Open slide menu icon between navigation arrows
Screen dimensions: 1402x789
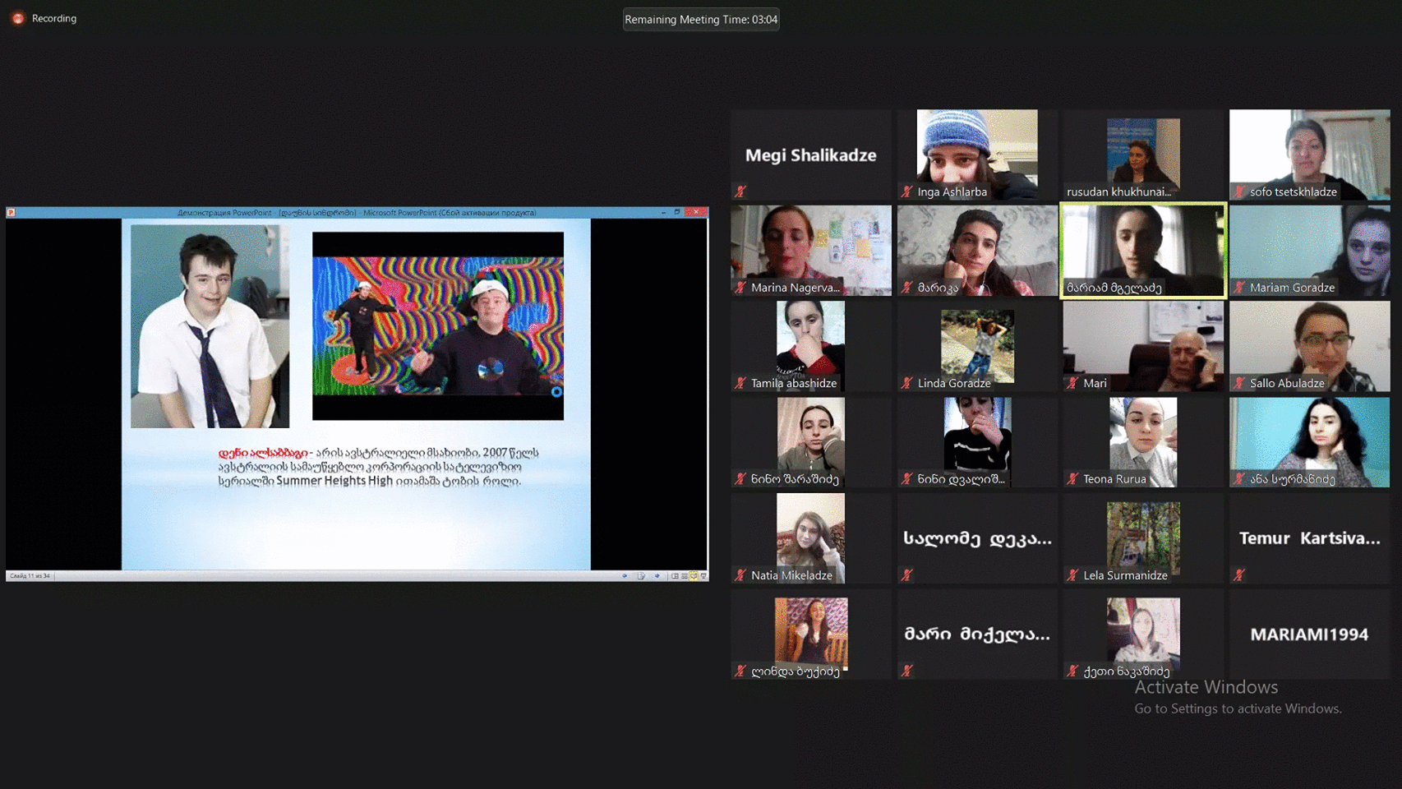(641, 576)
